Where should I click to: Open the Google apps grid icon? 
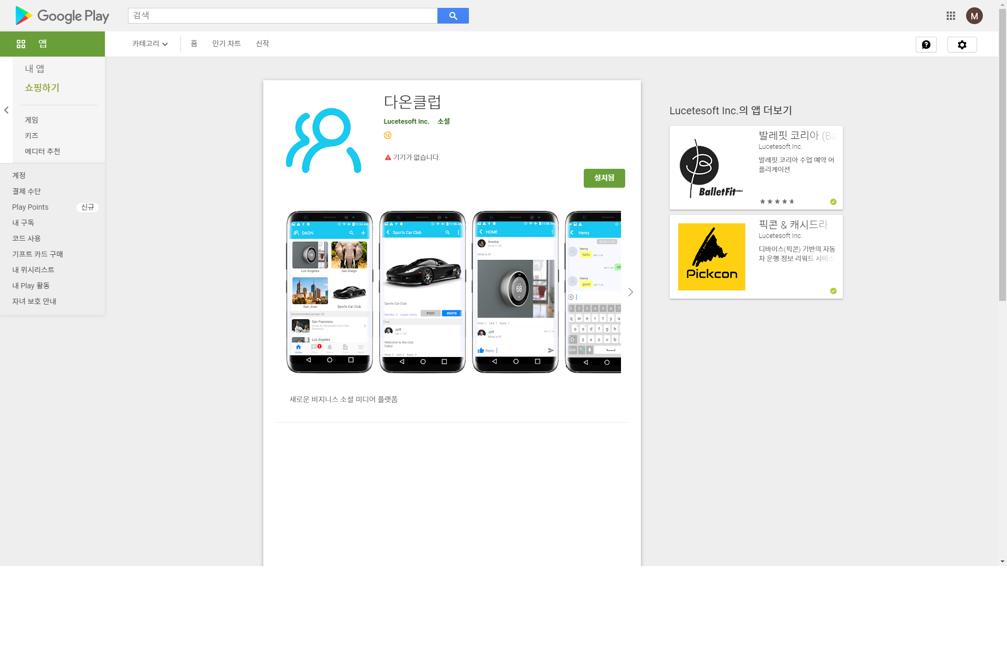click(x=950, y=16)
